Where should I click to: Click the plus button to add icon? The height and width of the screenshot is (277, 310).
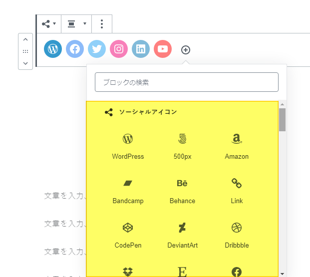tap(186, 50)
